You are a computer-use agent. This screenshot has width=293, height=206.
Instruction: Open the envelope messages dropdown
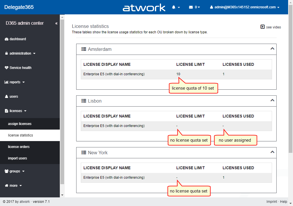(x=194, y=7)
